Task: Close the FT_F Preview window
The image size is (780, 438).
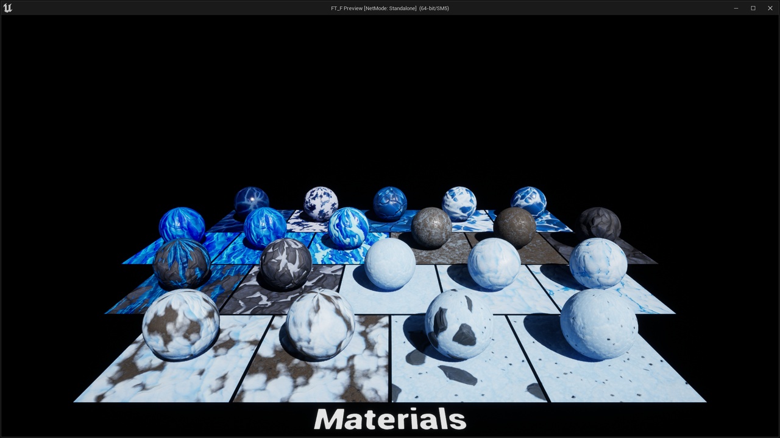Action: [x=770, y=8]
